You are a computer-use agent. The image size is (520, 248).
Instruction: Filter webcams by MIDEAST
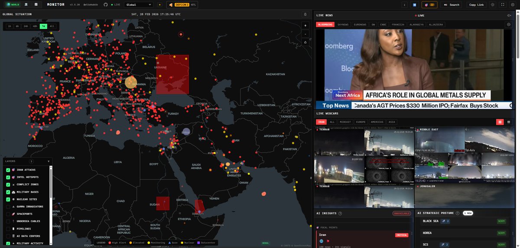pyautogui.click(x=345, y=122)
